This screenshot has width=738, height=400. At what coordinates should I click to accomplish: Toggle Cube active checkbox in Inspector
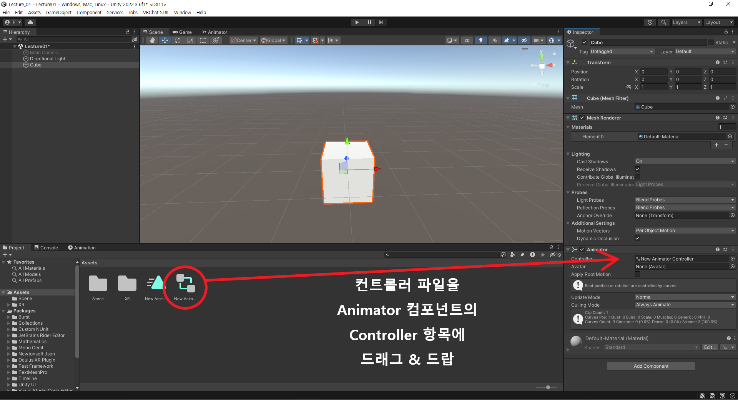pos(585,43)
